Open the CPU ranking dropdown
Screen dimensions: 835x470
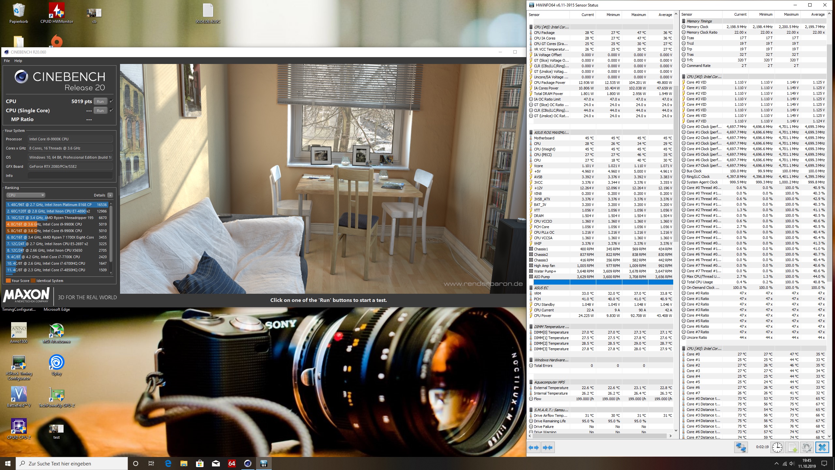coord(25,195)
